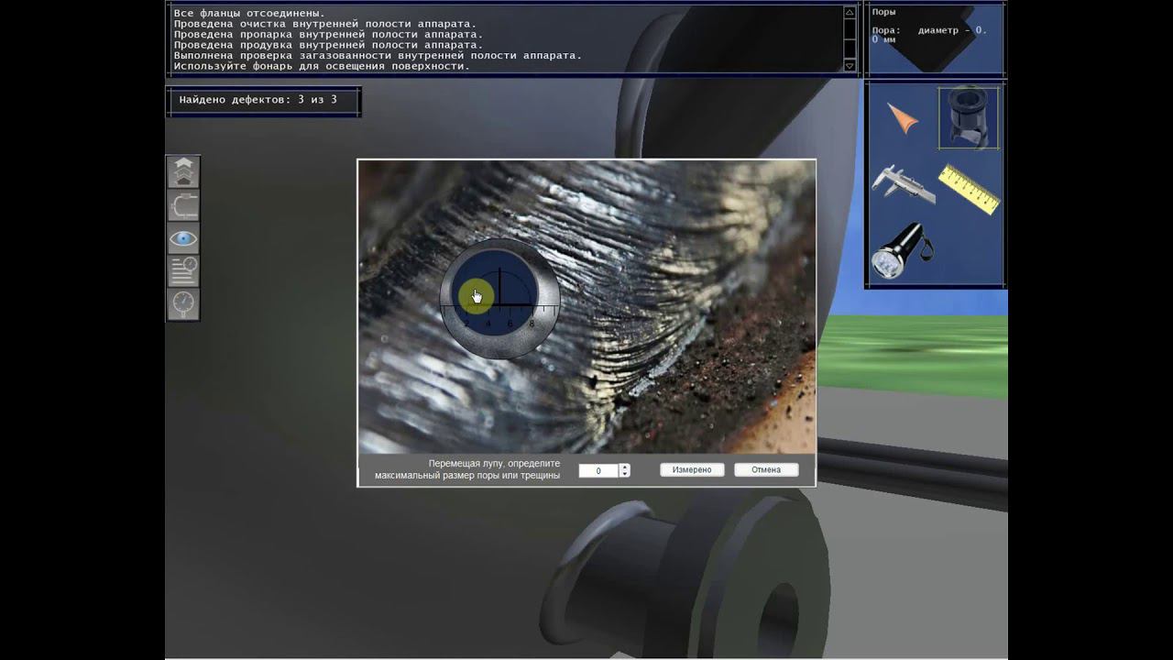
Task: Increase pore size with stepper up arrow
Action: pyautogui.click(x=625, y=467)
